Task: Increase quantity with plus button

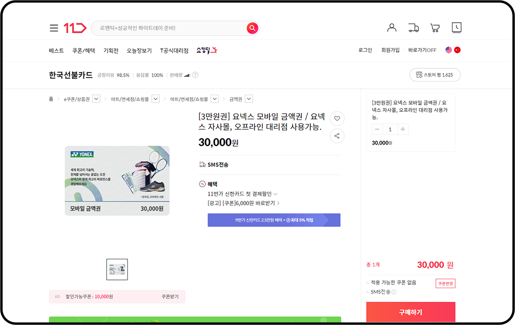Action: [403, 129]
